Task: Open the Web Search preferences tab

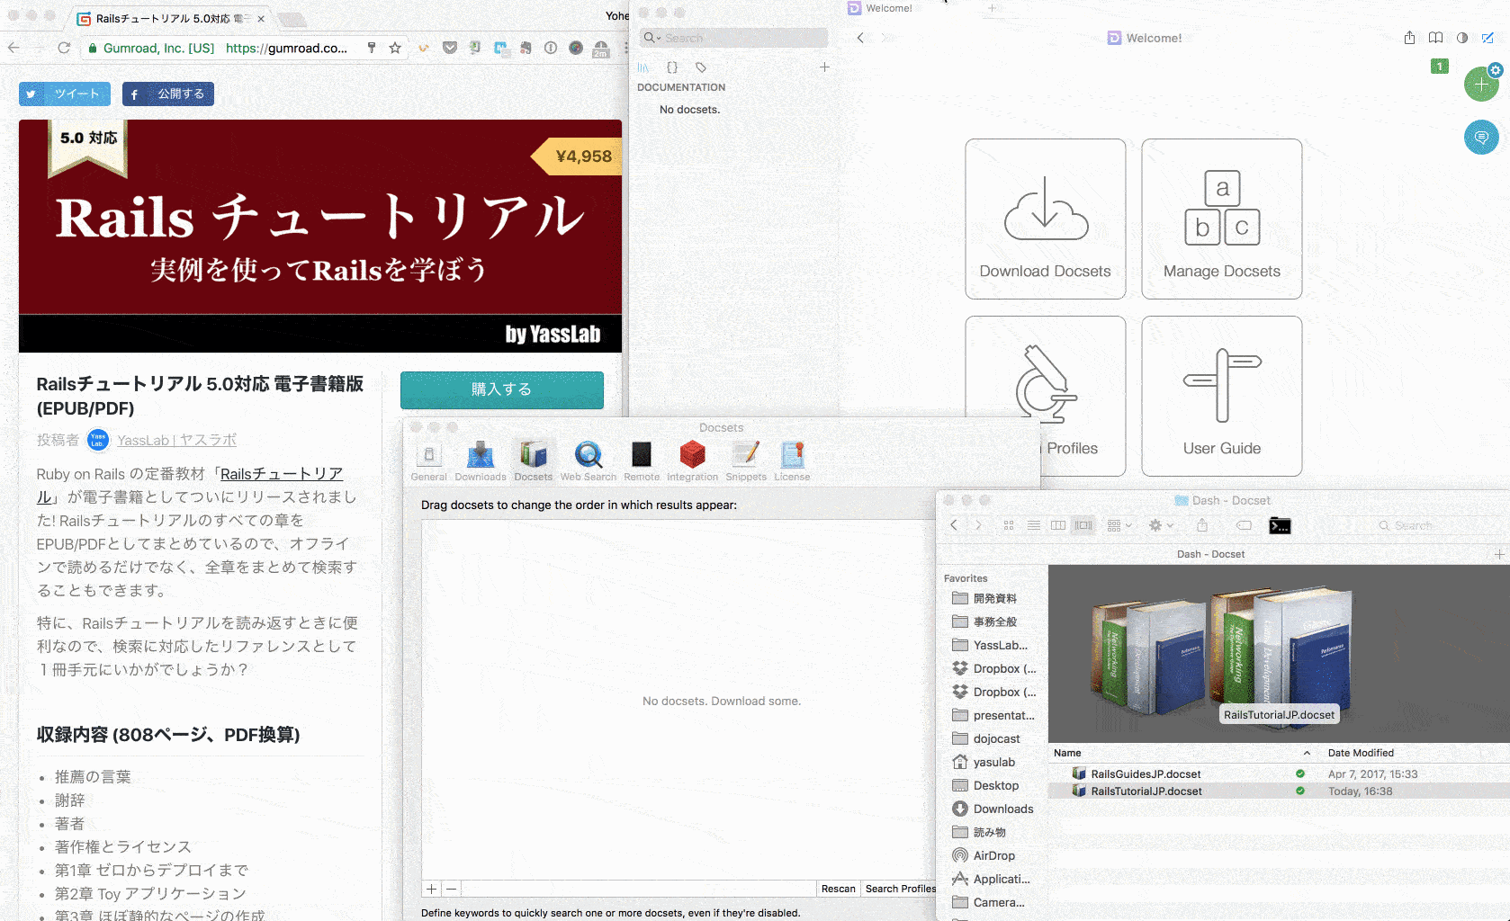Action: tap(589, 460)
